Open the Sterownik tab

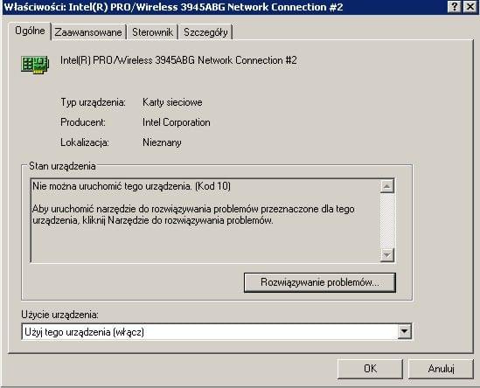pyautogui.click(x=152, y=32)
